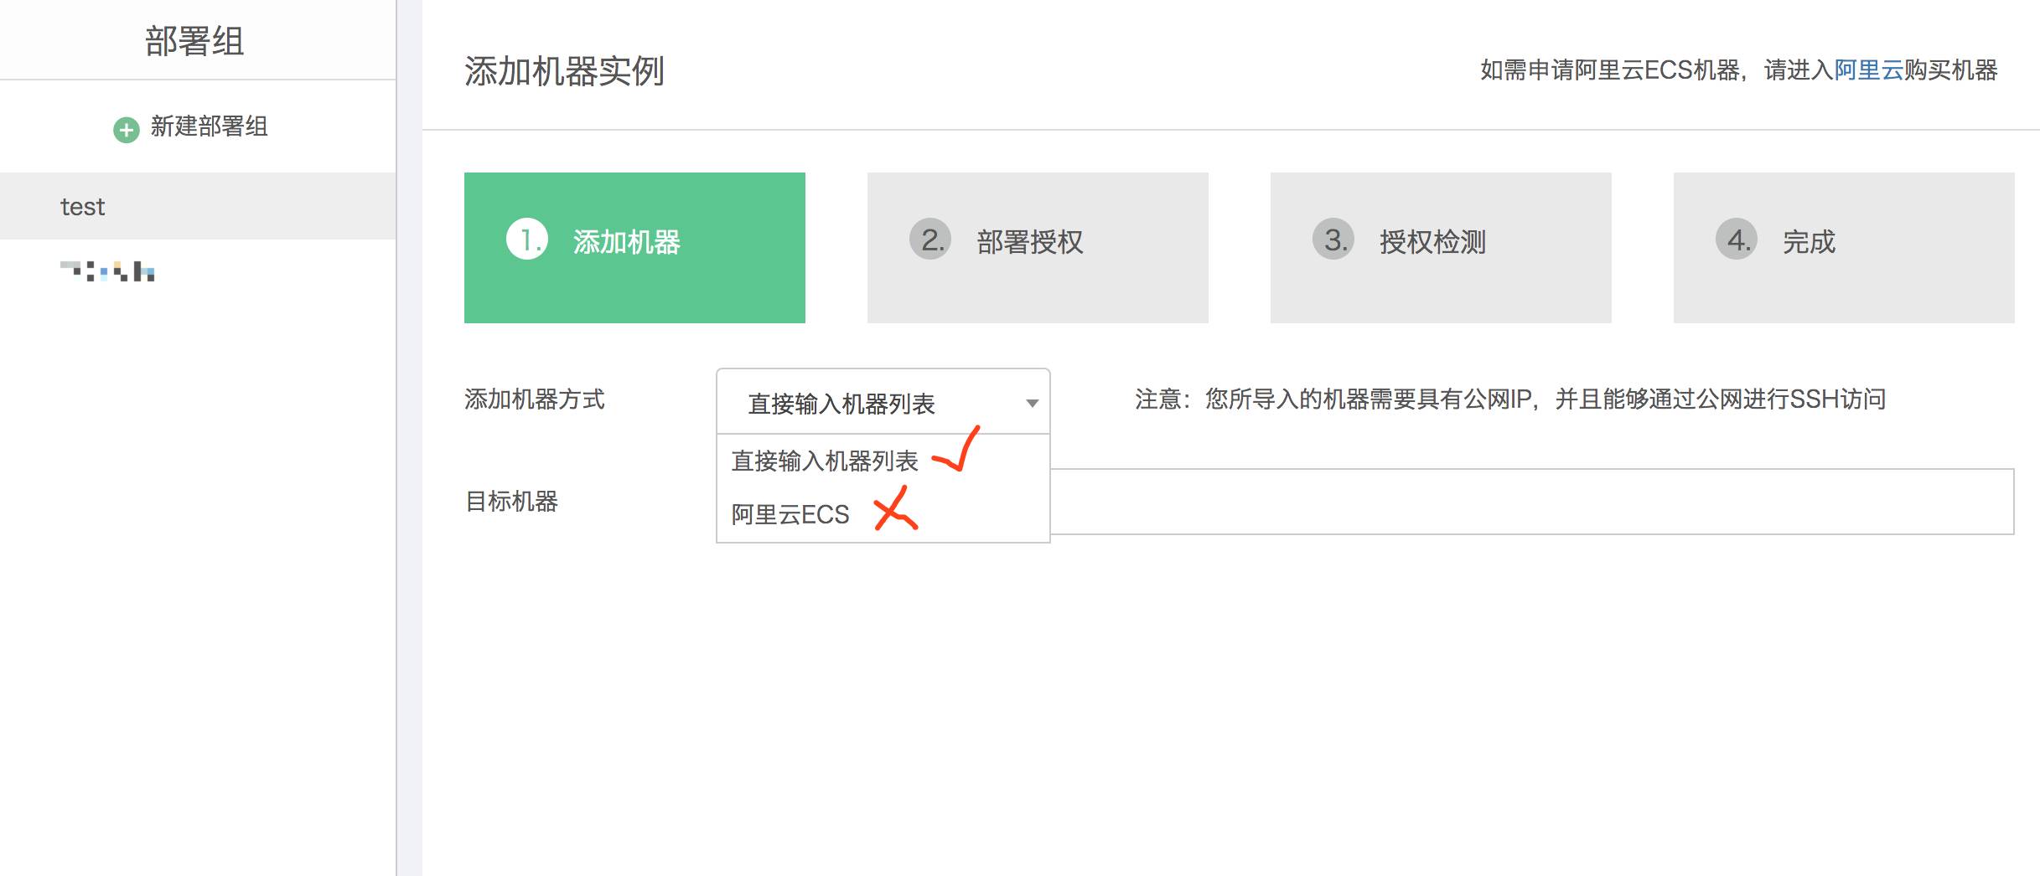Click the white number 1 step circle
Viewport: 2040px width, 876px height.
coord(526,240)
